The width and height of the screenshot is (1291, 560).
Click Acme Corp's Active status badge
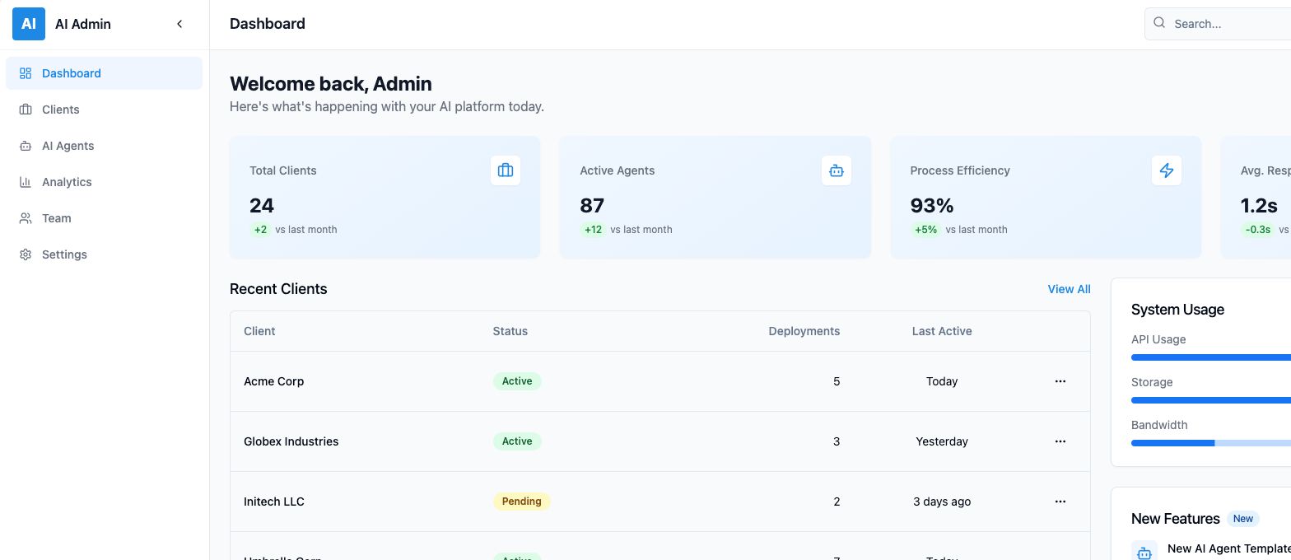pyautogui.click(x=517, y=381)
